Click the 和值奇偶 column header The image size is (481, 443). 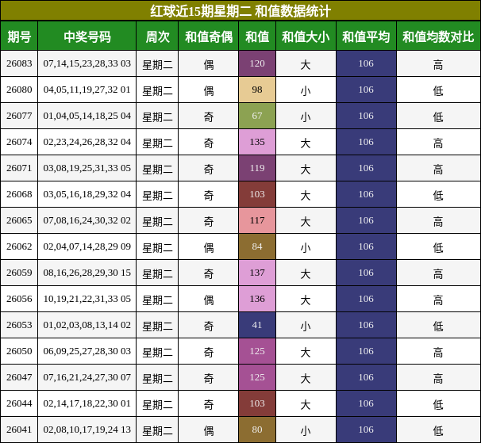[209, 36]
